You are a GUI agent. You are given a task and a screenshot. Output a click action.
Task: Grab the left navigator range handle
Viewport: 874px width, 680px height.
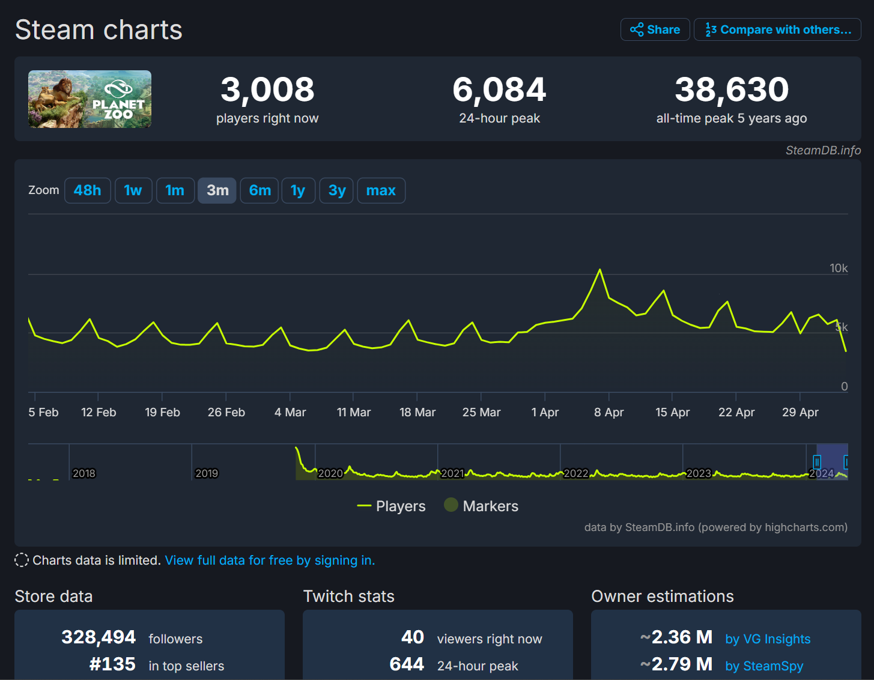pyautogui.click(x=817, y=461)
